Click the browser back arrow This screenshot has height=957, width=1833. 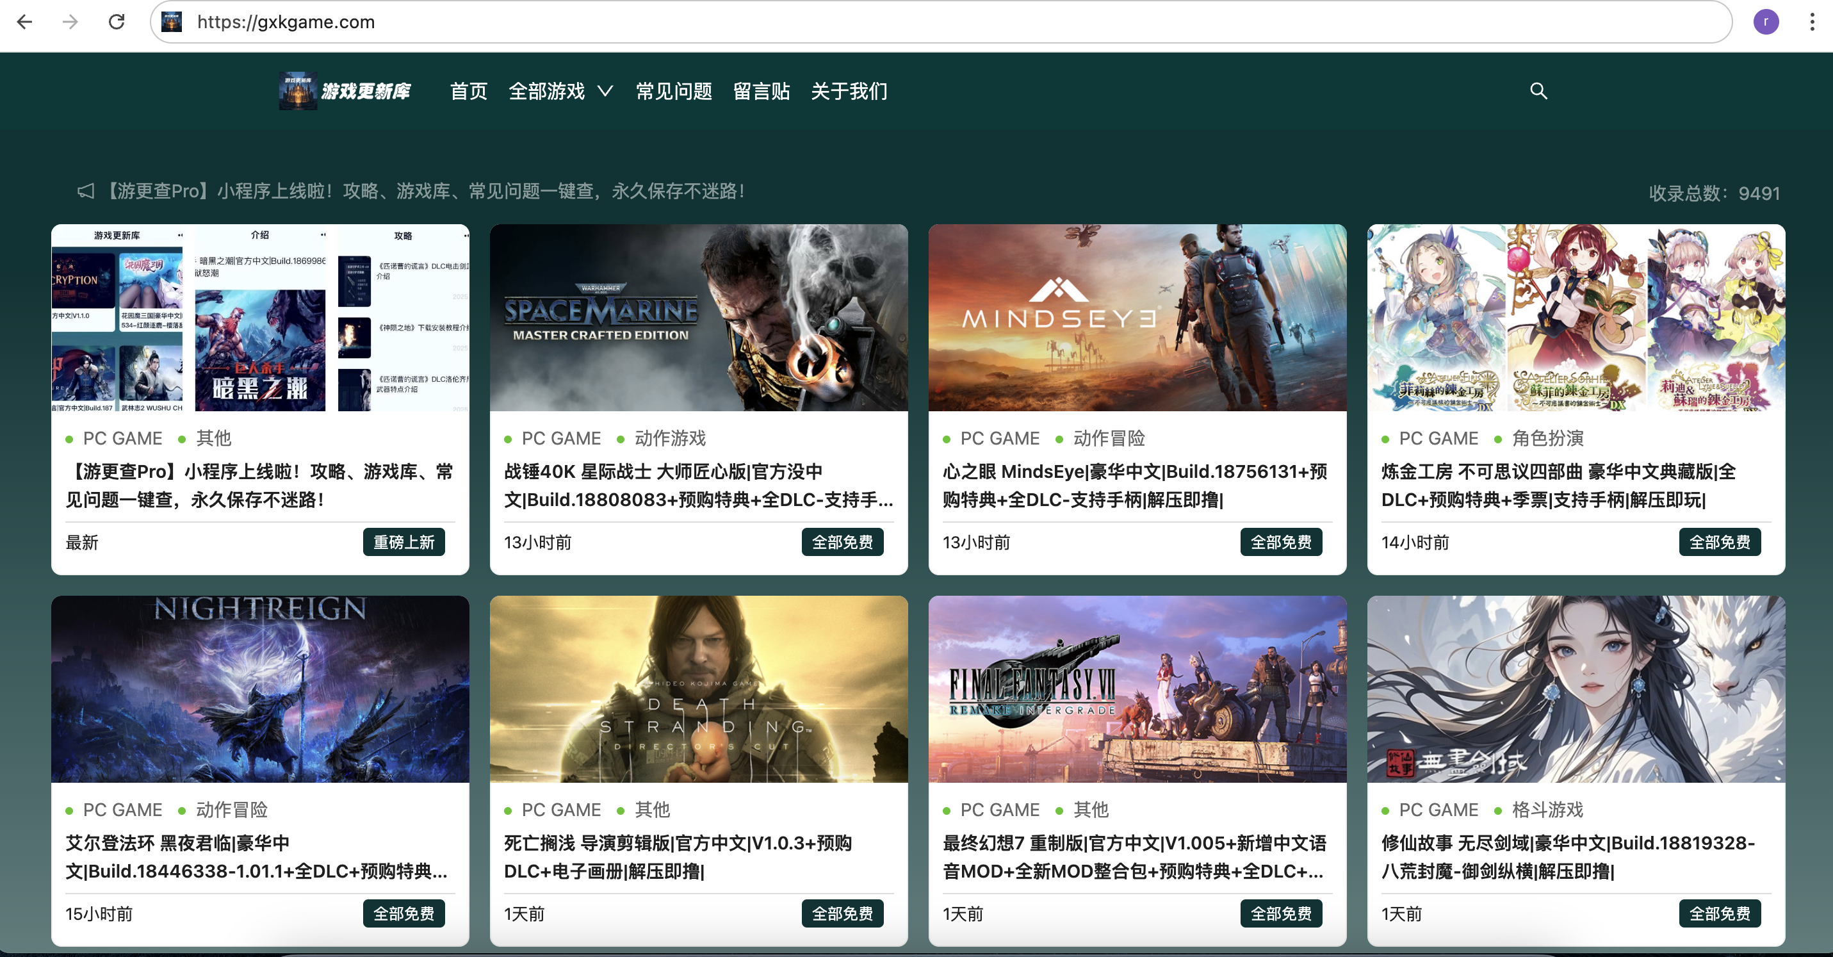click(x=25, y=22)
